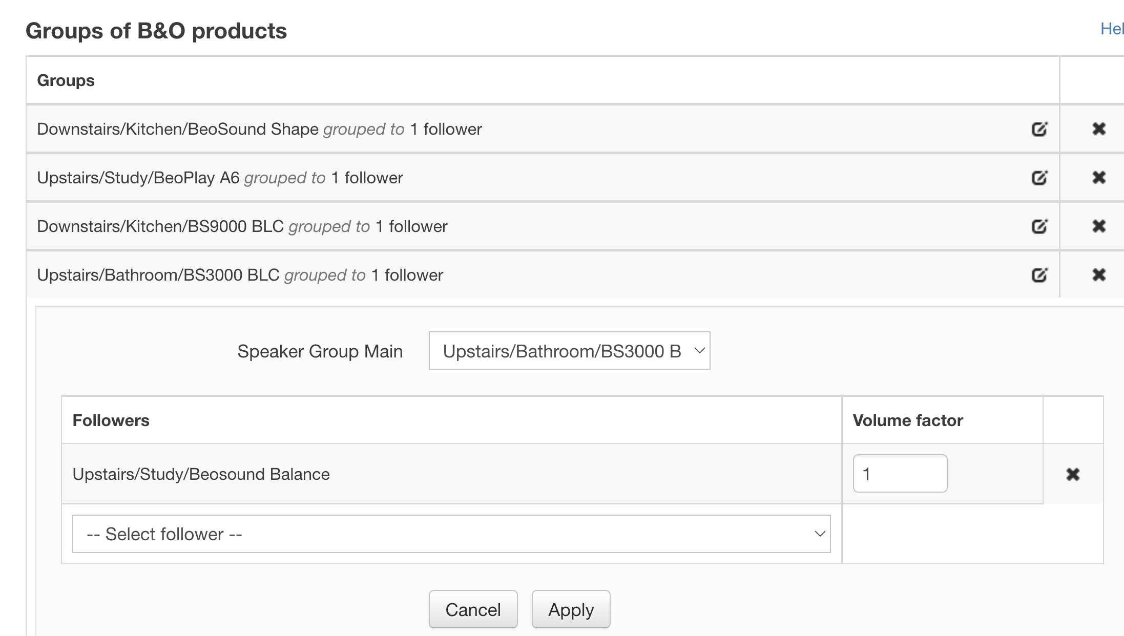
Task: Open the Select follower dropdown
Action: coord(451,534)
